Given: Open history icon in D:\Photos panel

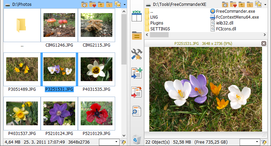Looking at the screenshot, I should (84, 4).
